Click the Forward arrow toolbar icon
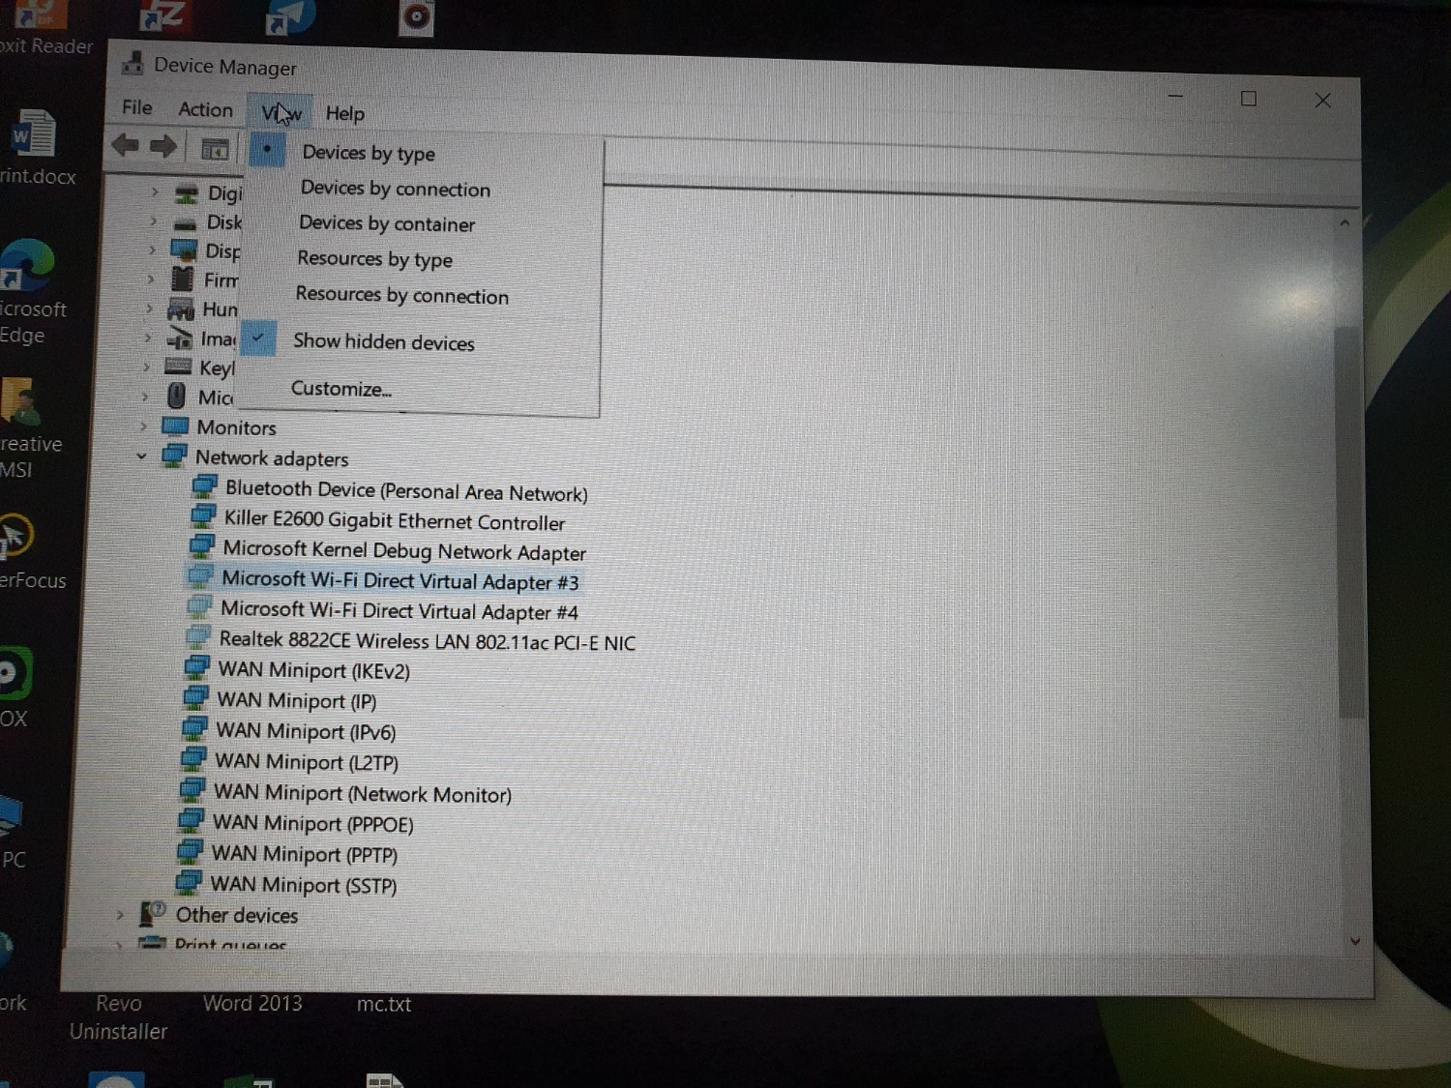1451x1088 pixels. (x=163, y=146)
